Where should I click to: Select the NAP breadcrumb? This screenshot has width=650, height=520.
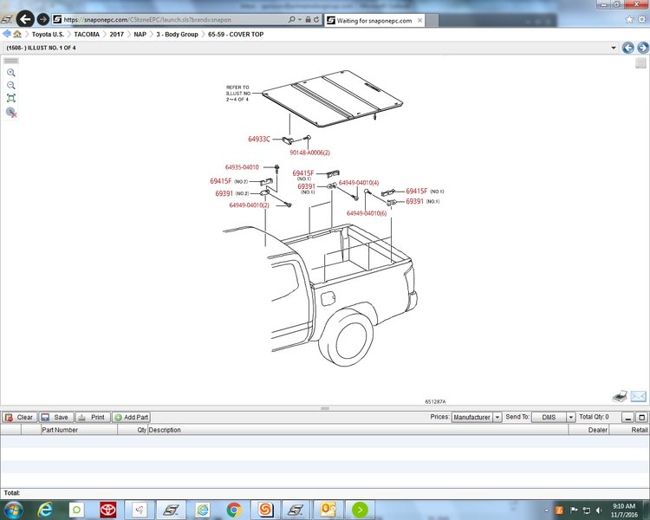140,35
